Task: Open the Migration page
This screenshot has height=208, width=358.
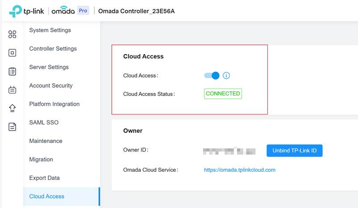Action: tap(41, 160)
